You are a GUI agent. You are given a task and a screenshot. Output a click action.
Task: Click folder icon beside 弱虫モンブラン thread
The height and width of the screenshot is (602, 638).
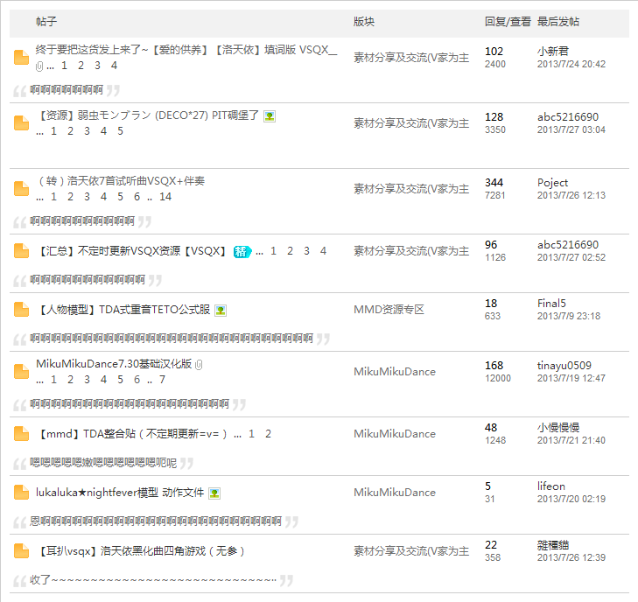pyautogui.click(x=21, y=122)
